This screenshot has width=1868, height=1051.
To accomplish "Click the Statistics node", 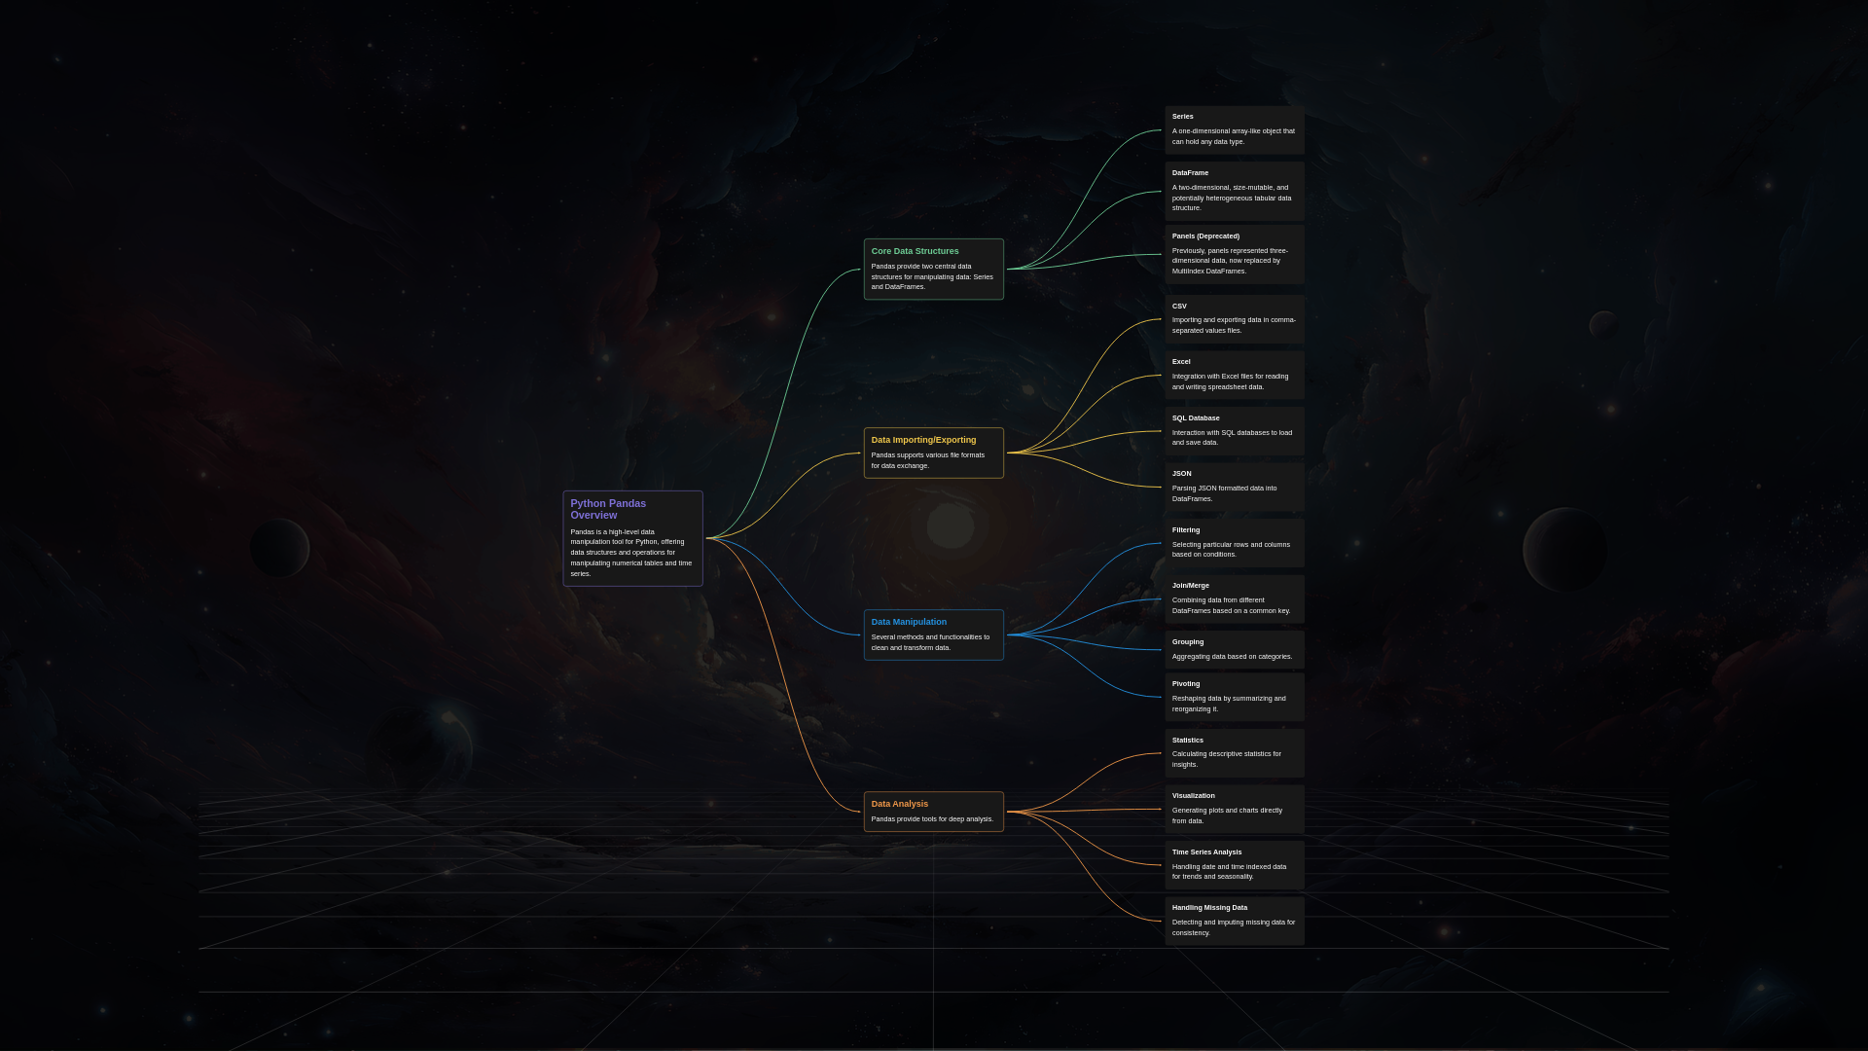I will pos(1234,752).
